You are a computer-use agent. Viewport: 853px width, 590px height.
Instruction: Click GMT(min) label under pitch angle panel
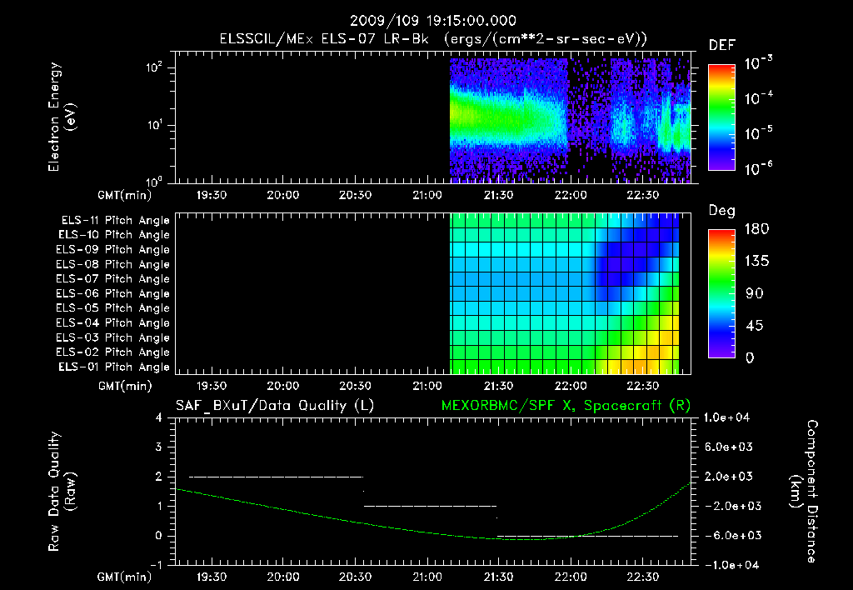tap(125, 387)
